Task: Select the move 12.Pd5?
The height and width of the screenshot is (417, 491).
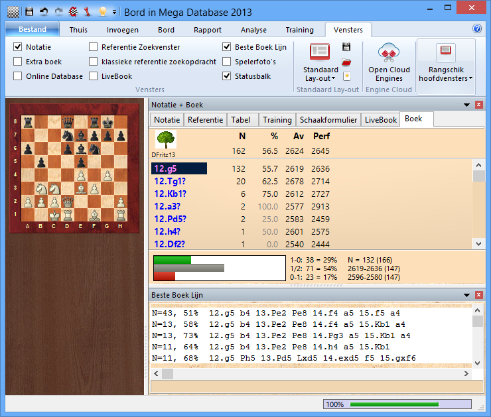Action: [171, 219]
